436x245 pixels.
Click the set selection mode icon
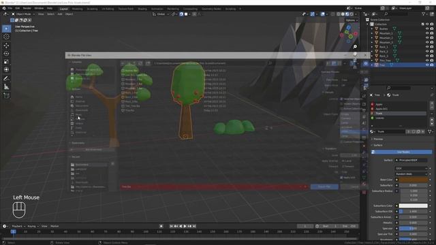pos(12,20)
